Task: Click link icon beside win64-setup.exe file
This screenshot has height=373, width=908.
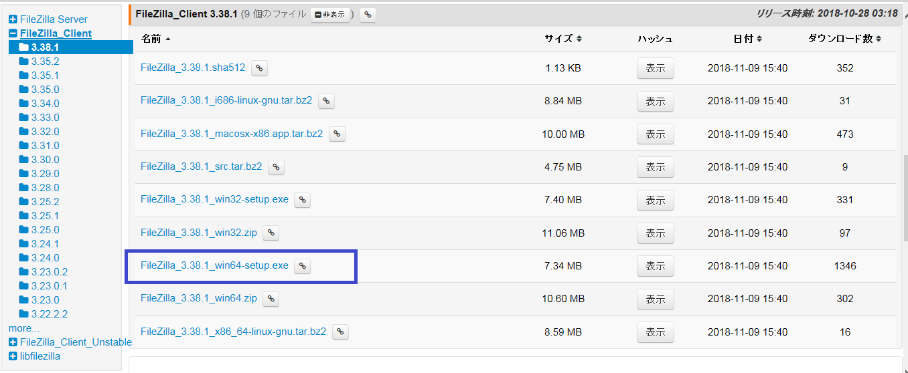Action: pos(303,266)
